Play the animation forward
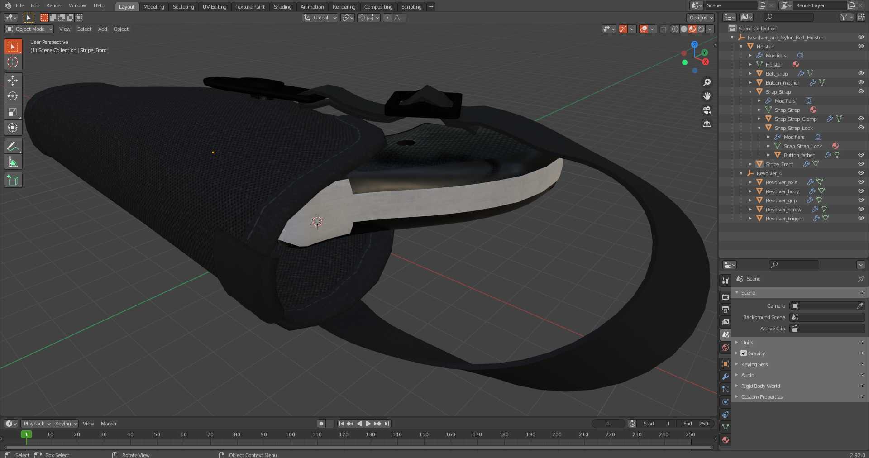The width and height of the screenshot is (869, 458). tap(368, 424)
